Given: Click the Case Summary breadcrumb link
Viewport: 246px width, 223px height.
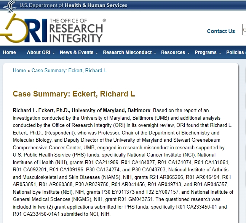Looking at the screenshot, I should point(69,71).
